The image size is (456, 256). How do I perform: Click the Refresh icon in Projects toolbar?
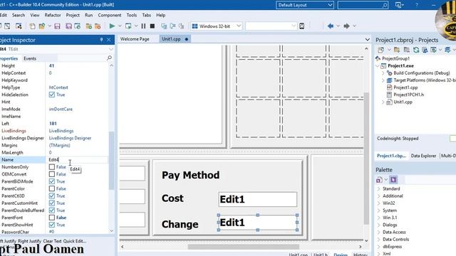(x=416, y=50)
